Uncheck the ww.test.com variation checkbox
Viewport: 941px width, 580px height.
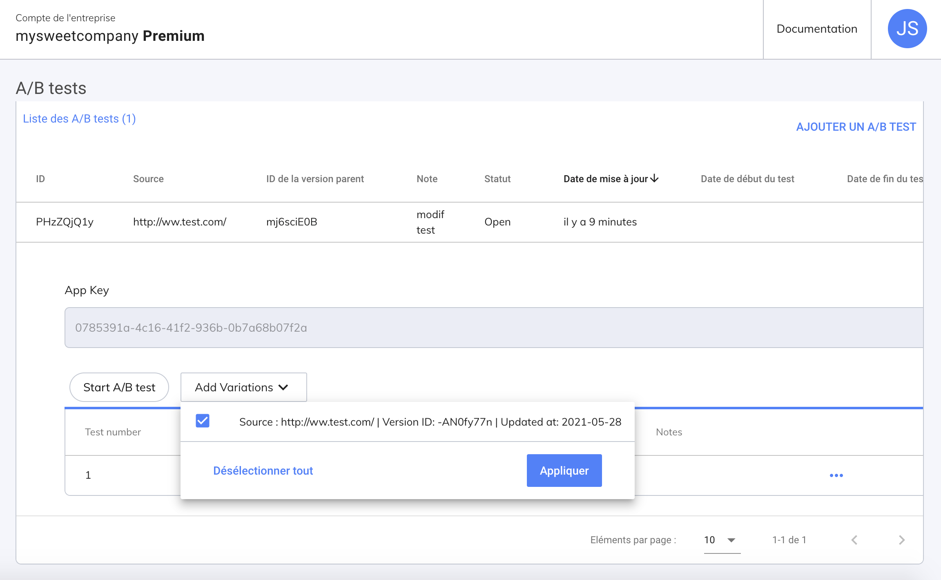coord(203,421)
